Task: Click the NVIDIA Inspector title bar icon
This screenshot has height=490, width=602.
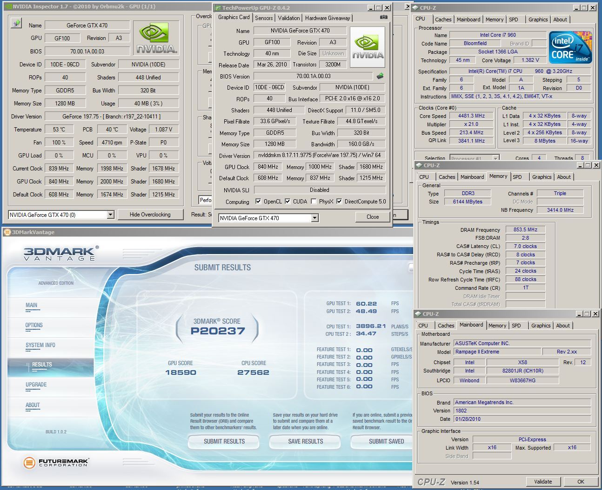Action: point(8,7)
